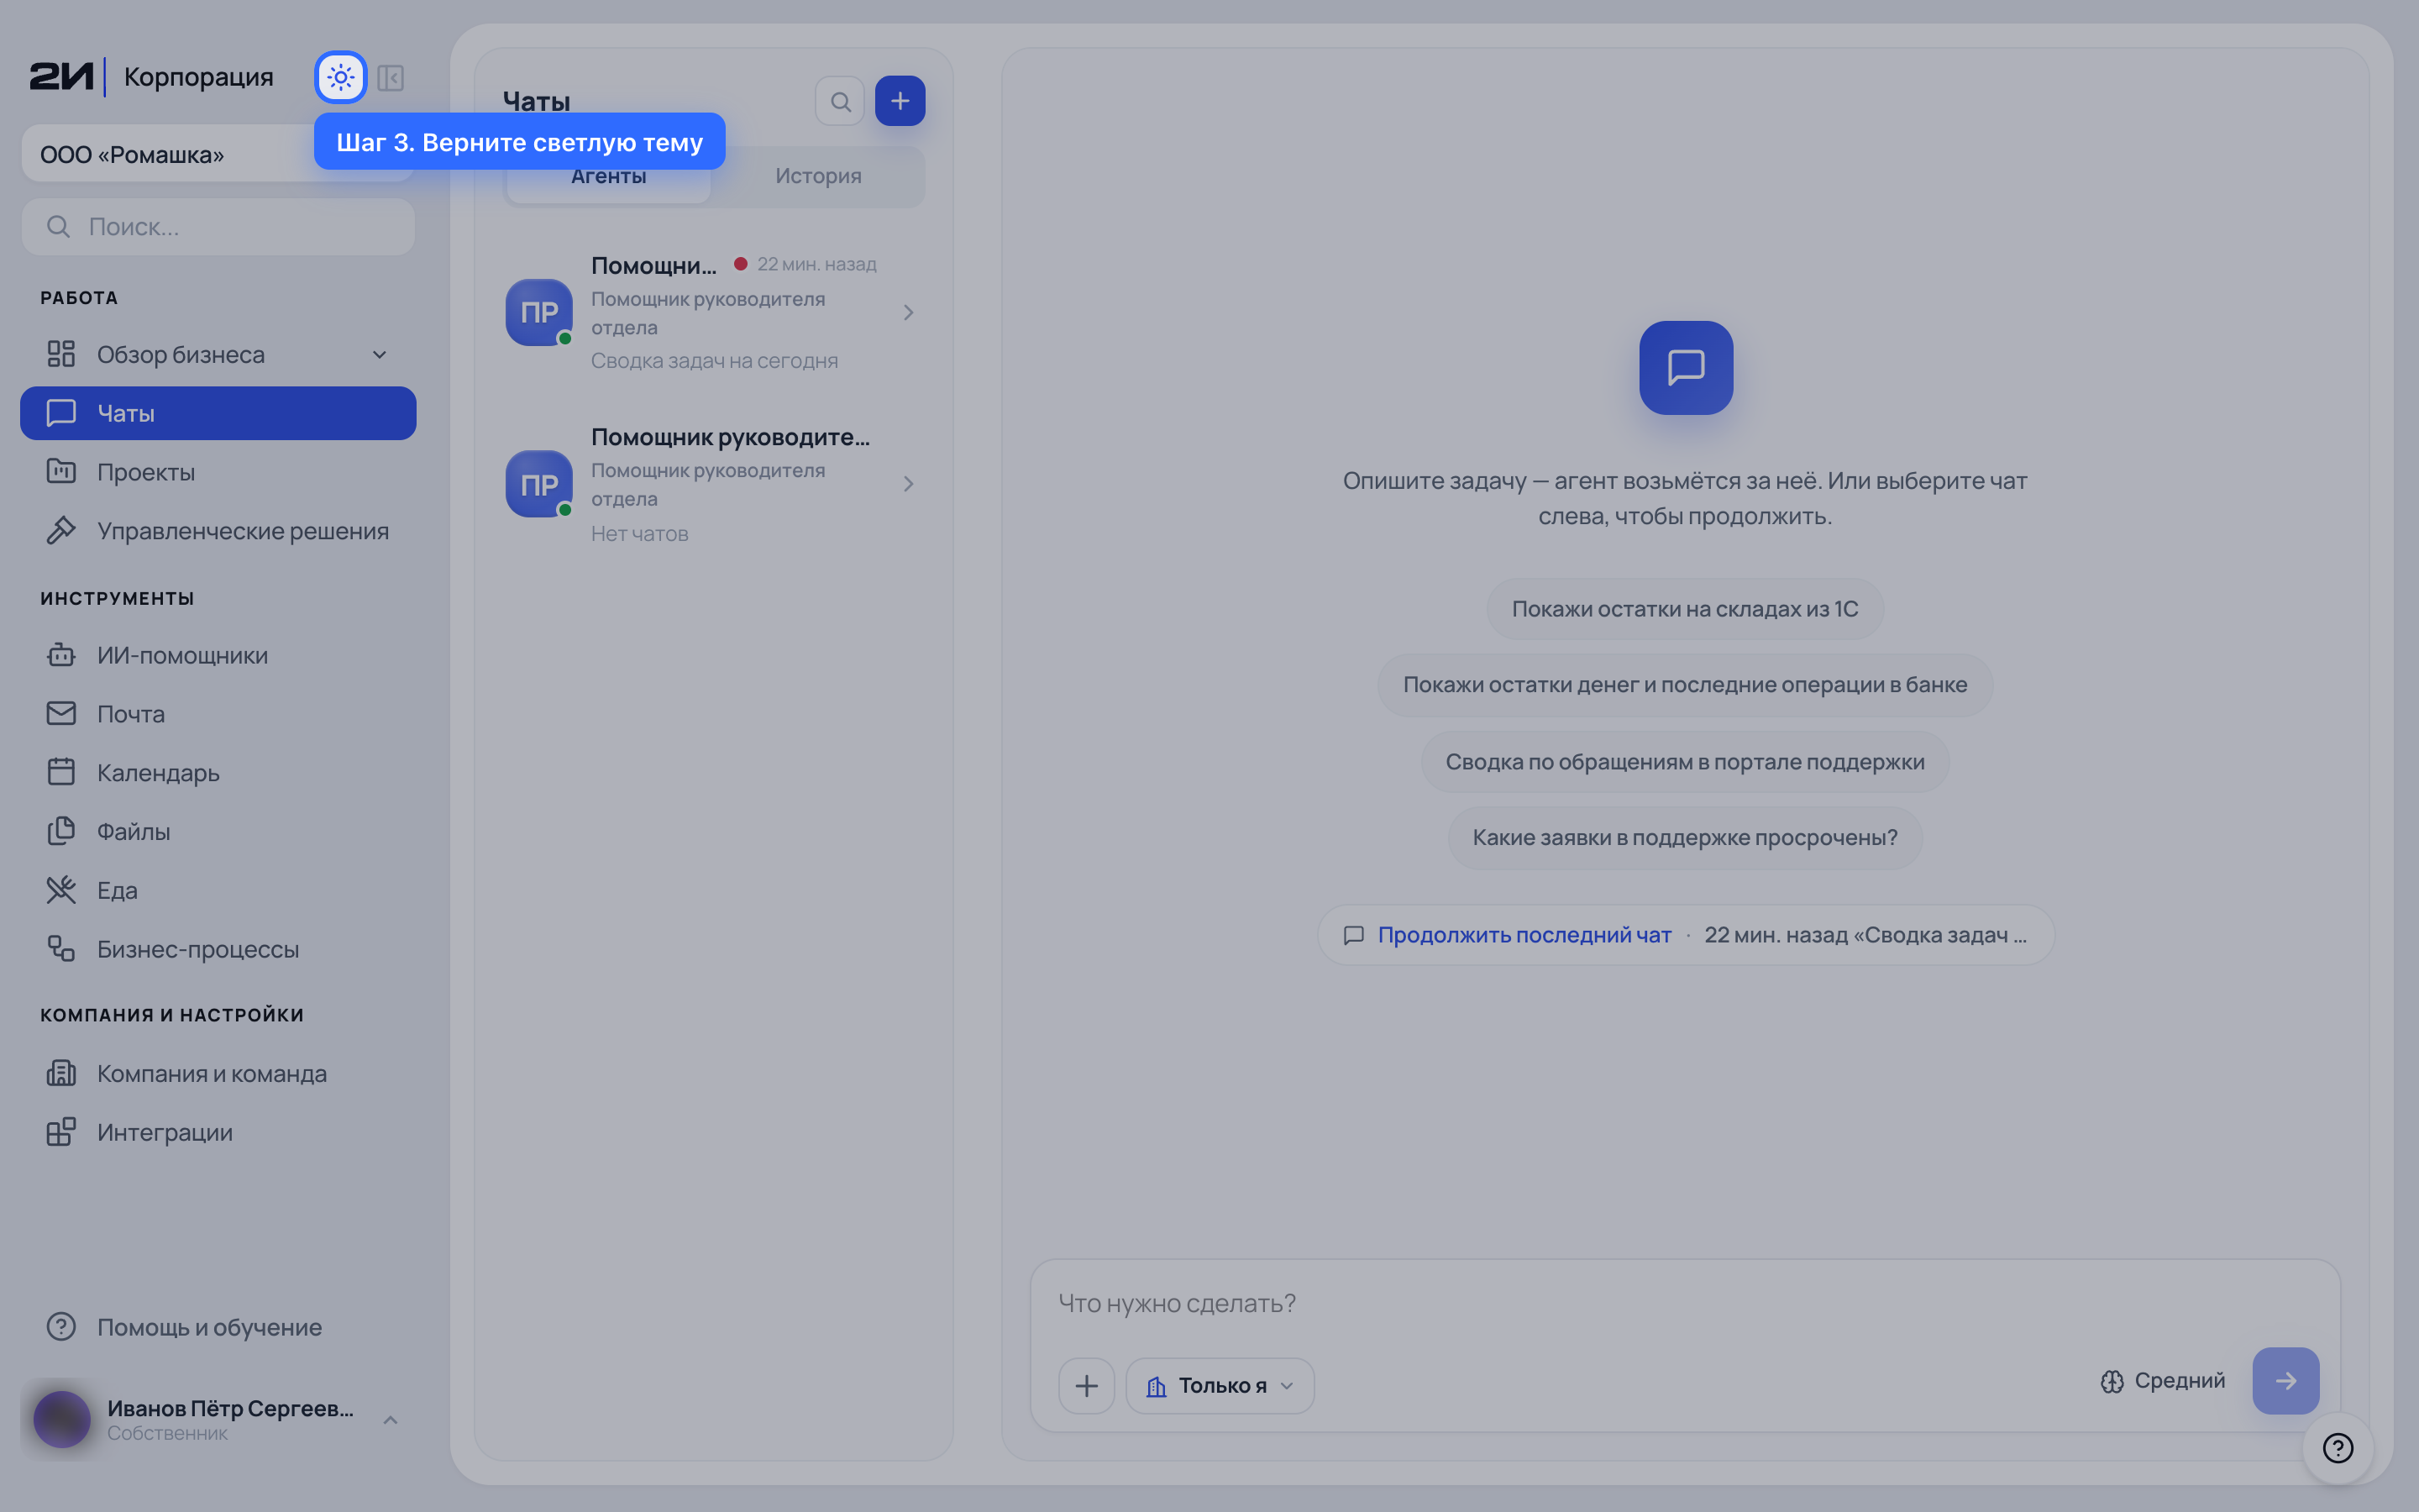Image resolution: width=2419 pixels, height=1512 pixels.
Task: Switch to the История tab
Action: 817,176
